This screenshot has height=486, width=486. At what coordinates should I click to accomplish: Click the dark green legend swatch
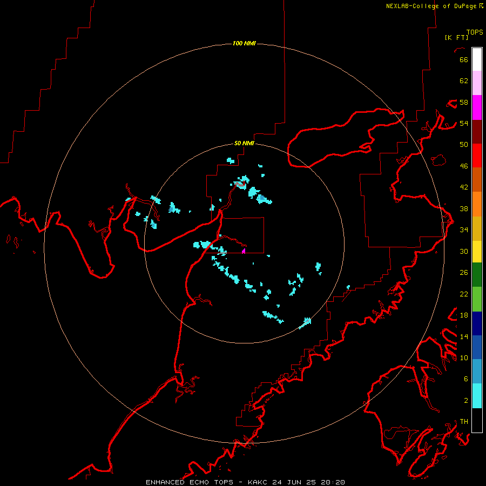[477, 275]
